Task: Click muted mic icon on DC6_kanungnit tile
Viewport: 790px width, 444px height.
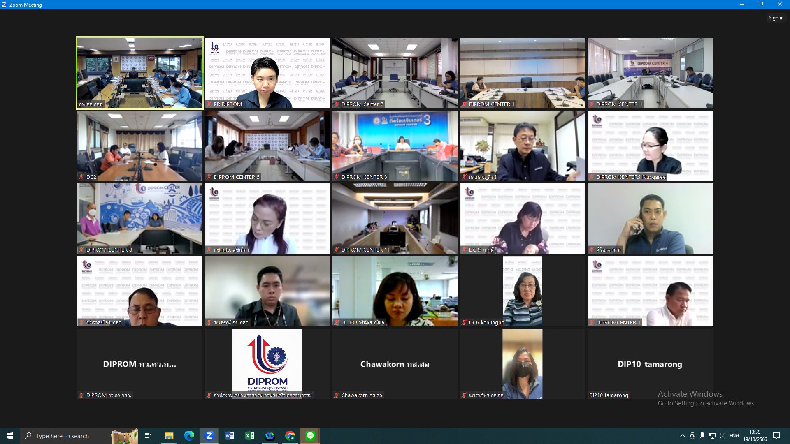Action: point(464,323)
